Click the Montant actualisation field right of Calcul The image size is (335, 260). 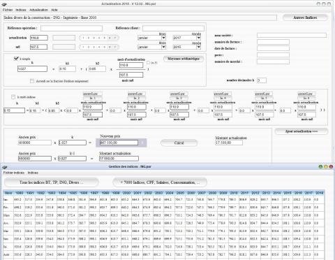click(229, 143)
